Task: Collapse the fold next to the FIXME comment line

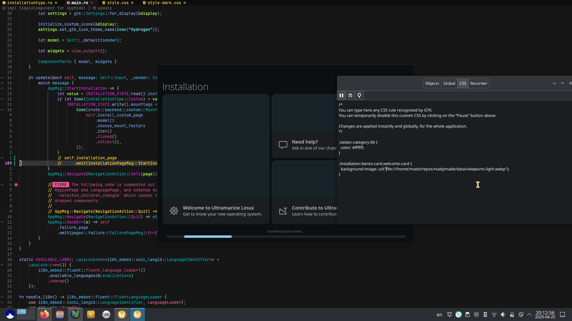Action: pos(2,185)
